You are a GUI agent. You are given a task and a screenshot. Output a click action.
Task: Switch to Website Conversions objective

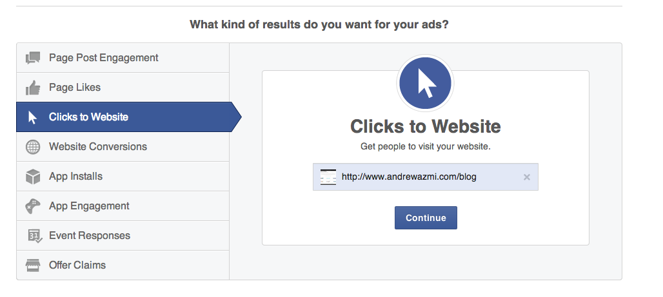click(98, 147)
